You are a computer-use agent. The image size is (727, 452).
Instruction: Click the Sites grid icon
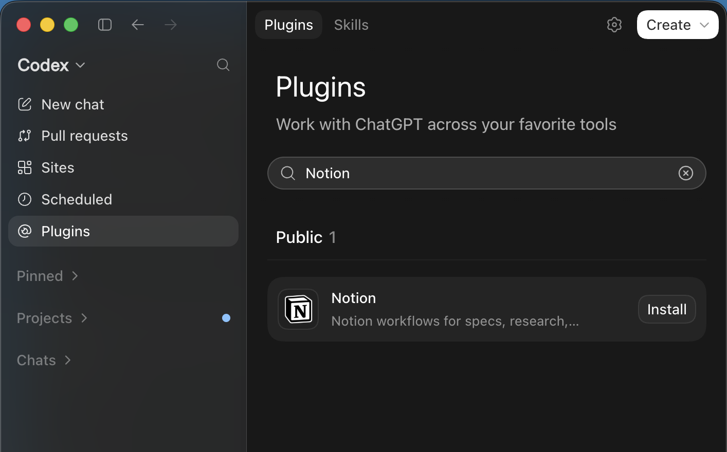(x=25, y=167)
